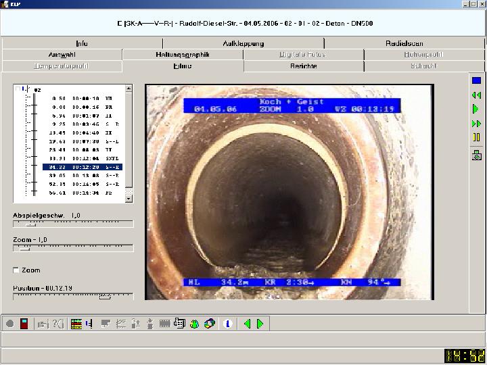Click the snapshot camera icon below pause
Image resolution: width=487 pixels, height=365 pixels.
click(x=476, y=155)
